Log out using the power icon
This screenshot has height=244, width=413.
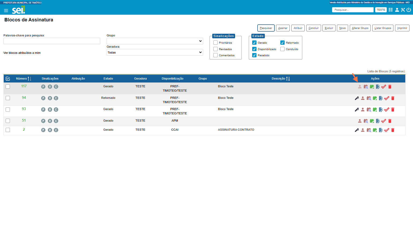(409, 10)
